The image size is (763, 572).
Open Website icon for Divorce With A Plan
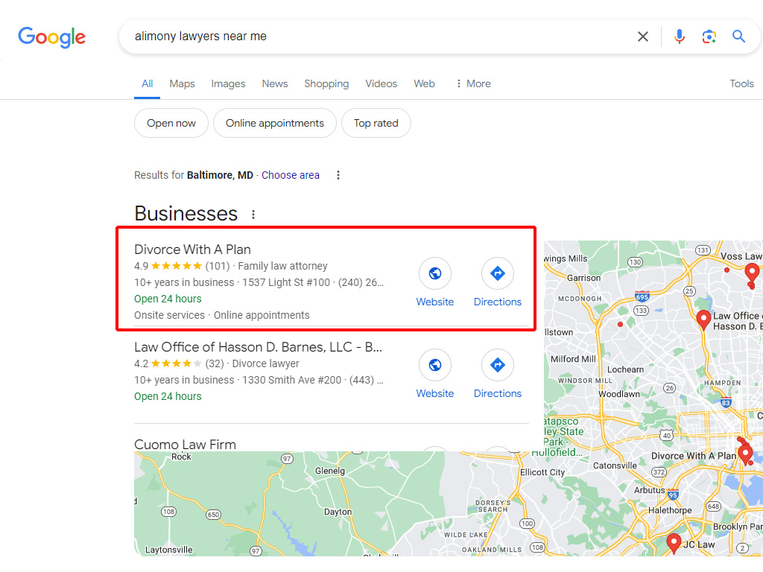tap(435, 274)
